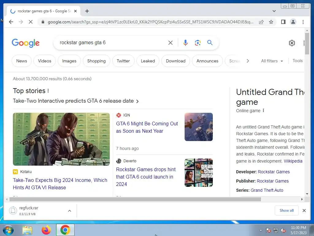Viewport: 314px width, 236px height.
Task: Click the Chrome taskbar icon
Action: tap(65, 230)
